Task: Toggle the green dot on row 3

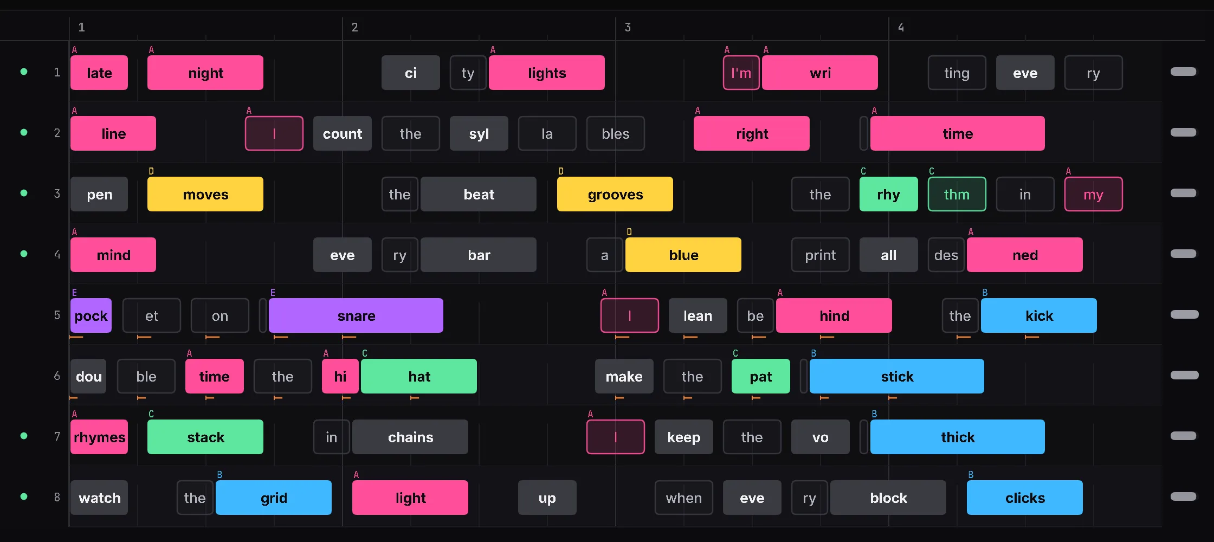Action: coord(24,193)
